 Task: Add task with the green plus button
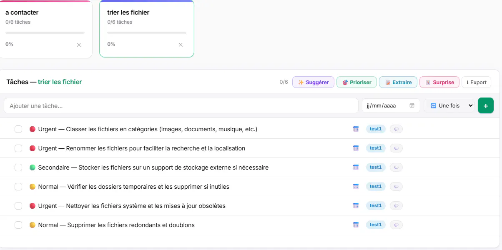(x=486, y=106)
